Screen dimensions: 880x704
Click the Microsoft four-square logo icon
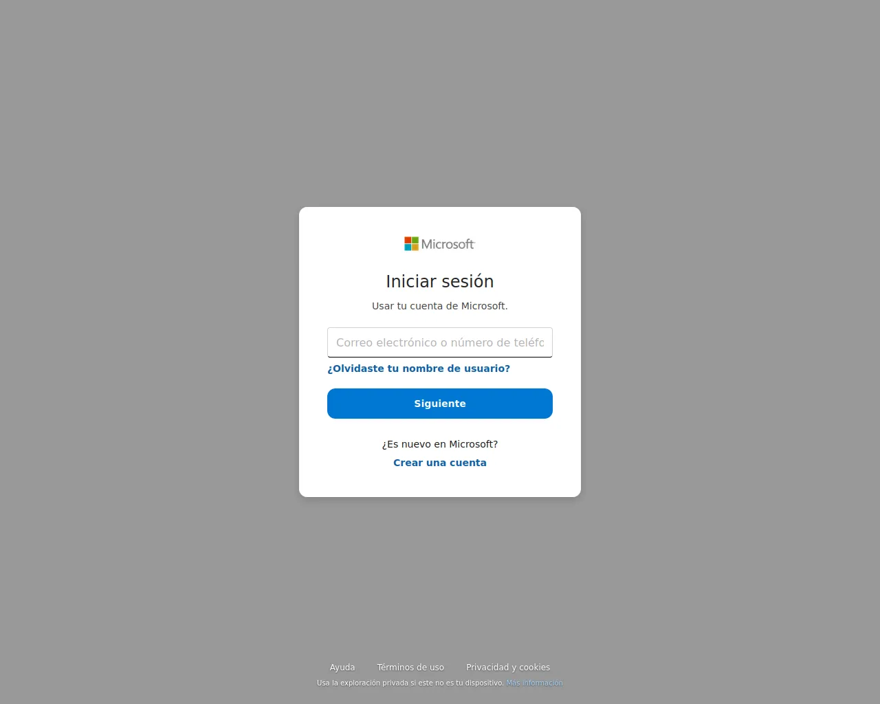point(411,244)
